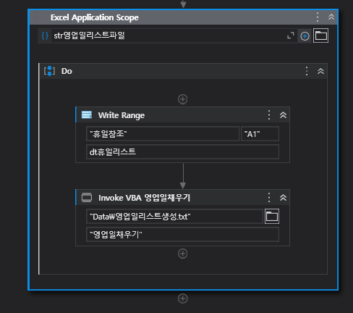
Task: Click the Invoke VBA activity icon
Action: coord(87,198)
